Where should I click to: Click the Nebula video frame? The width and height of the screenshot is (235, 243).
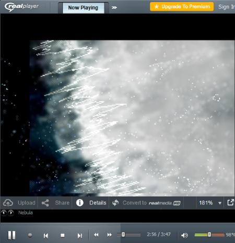(x=132, y=117)
